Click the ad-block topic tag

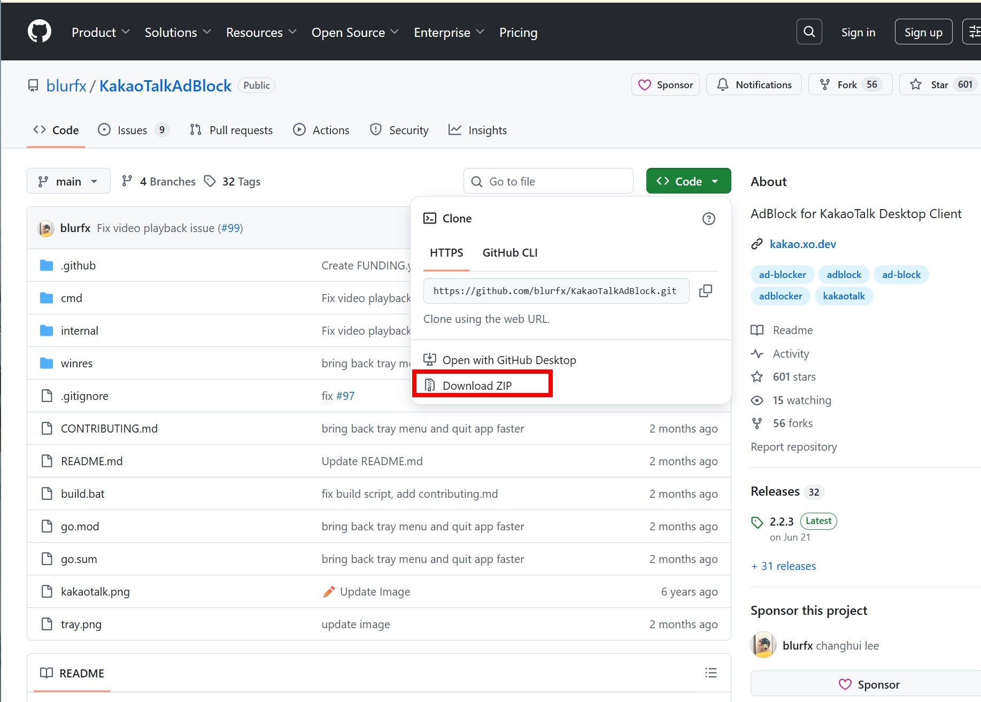(901, 274)
